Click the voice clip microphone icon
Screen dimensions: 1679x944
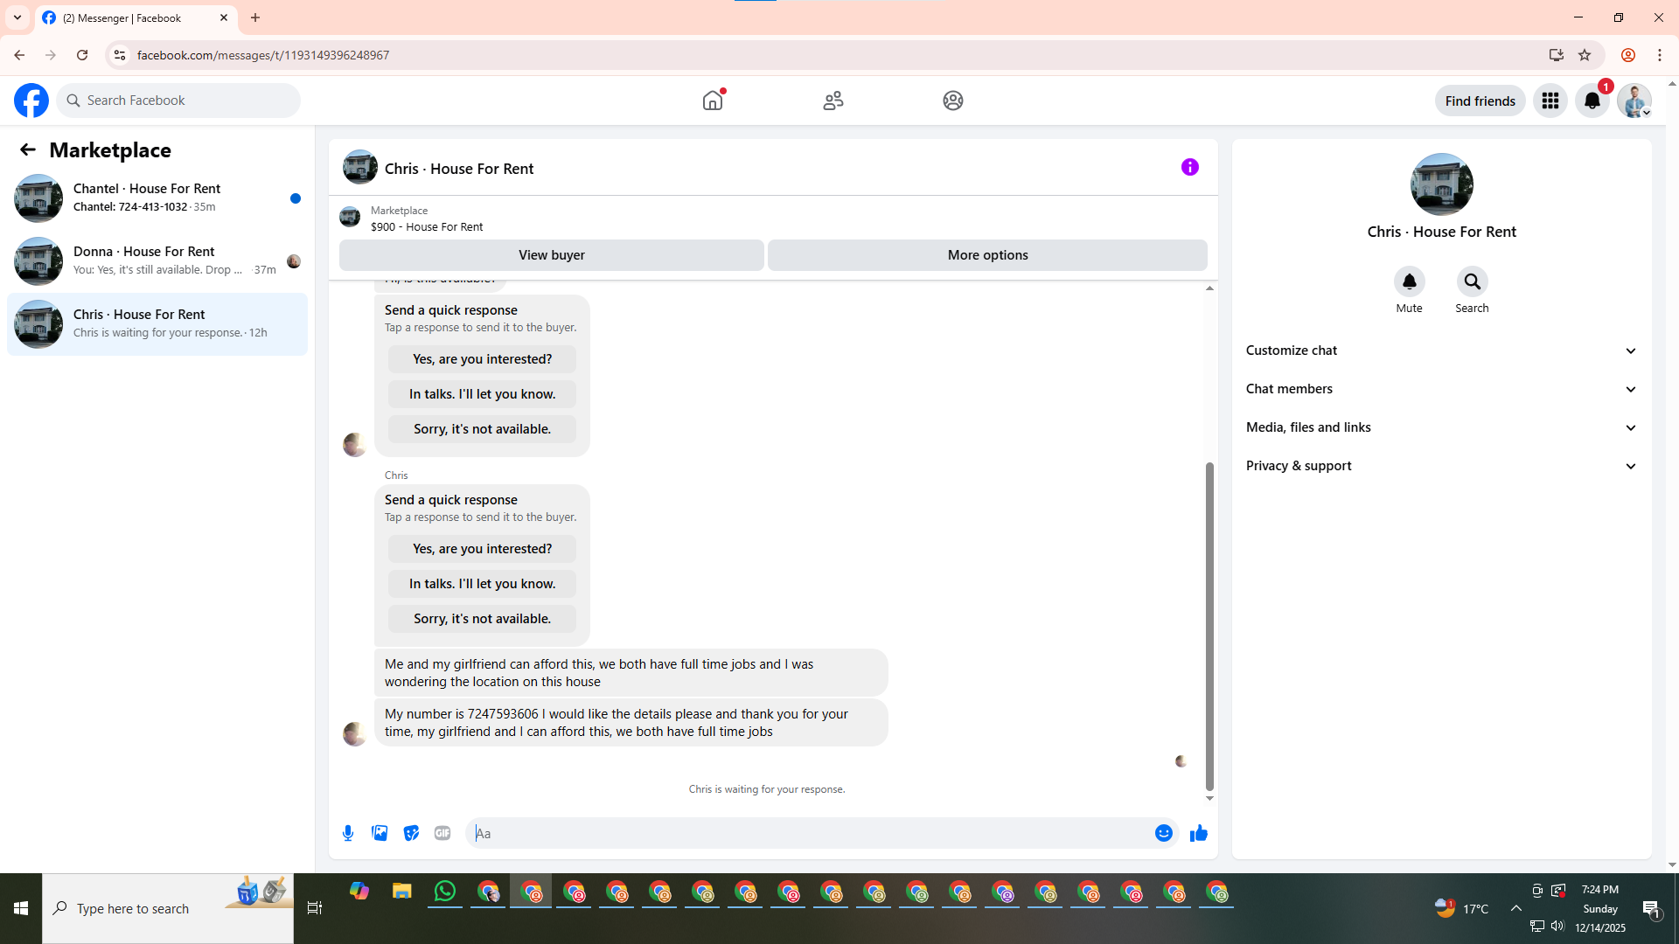point(348,833)
